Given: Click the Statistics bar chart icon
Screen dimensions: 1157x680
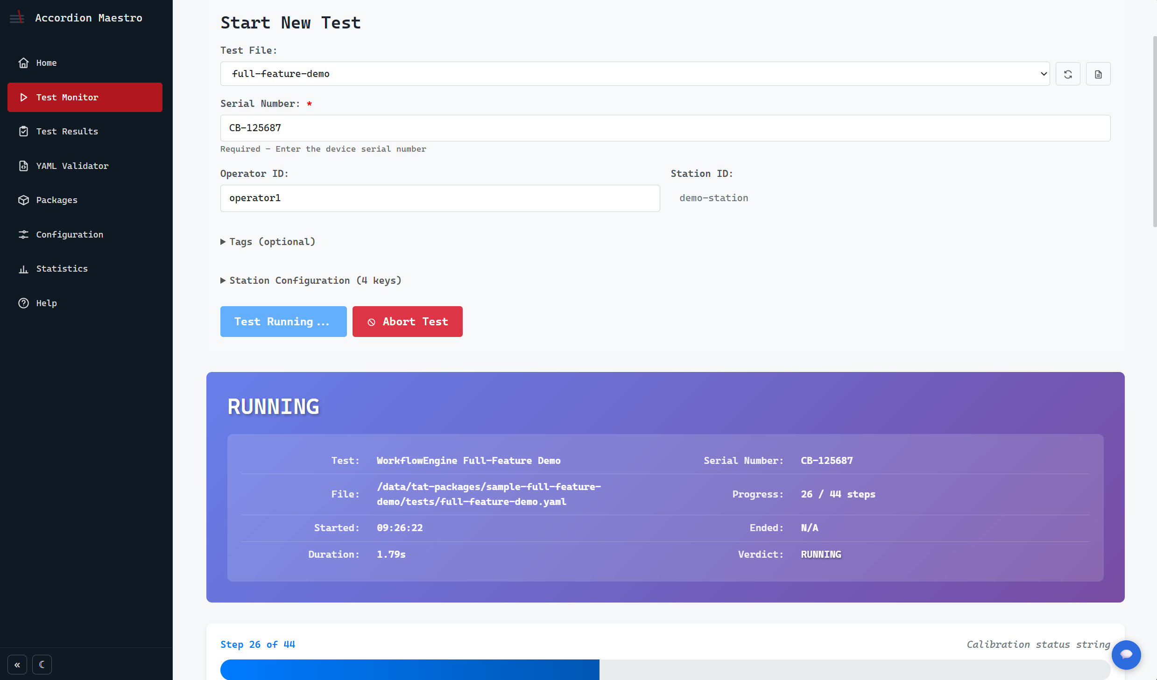Looking at the screenshot, I should (23, 269).
